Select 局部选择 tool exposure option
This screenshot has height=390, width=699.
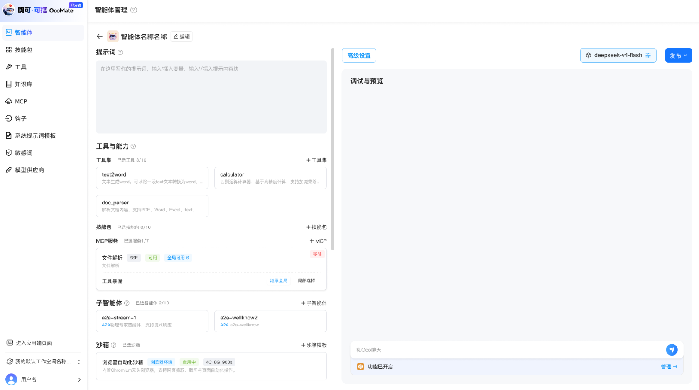(307, 281)
